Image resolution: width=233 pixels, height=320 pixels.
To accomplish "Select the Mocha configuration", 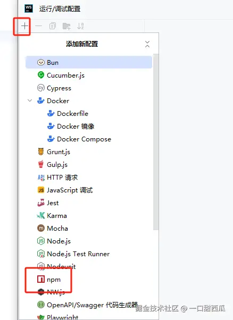I will tap(89, 228).
